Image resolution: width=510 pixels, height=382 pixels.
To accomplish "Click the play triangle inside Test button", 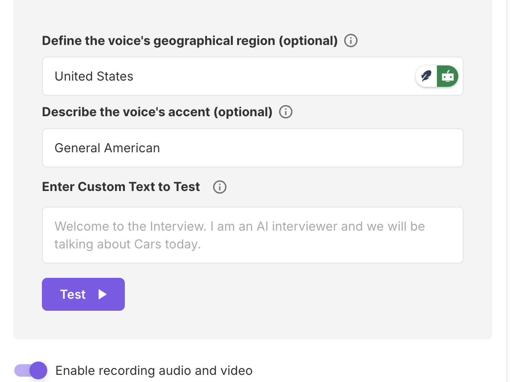I will [x=103, y=294].
